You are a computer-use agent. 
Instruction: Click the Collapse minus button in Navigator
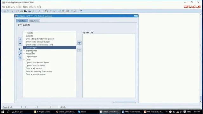tap(20, 44)
